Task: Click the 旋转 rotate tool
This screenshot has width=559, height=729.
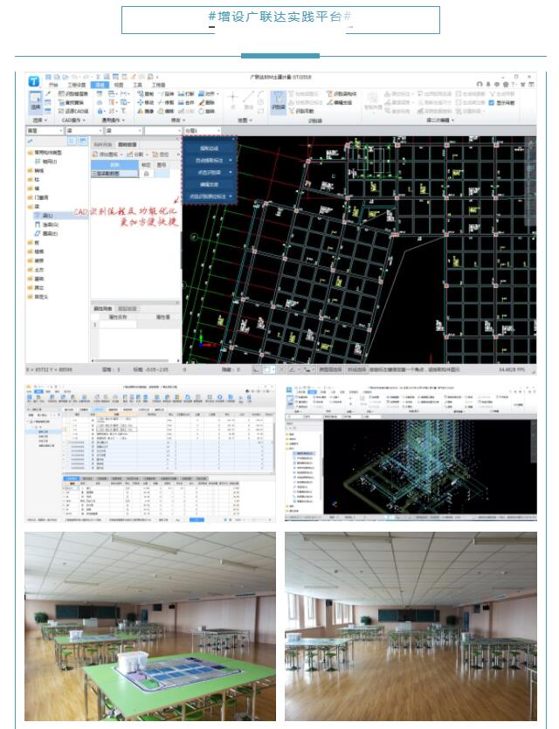Action: [207, 111]
